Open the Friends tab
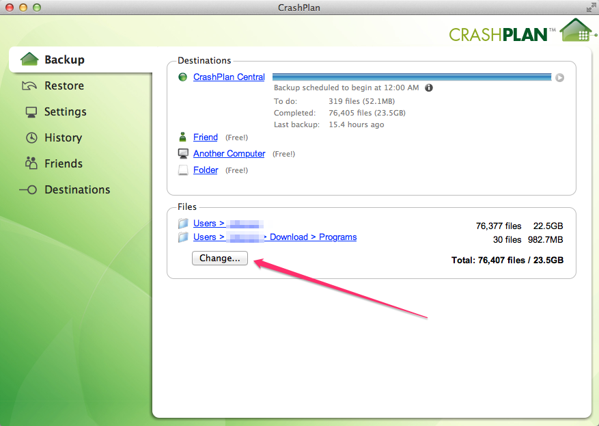The height and width of the screenshot is (426, 599). click(64, 163)
